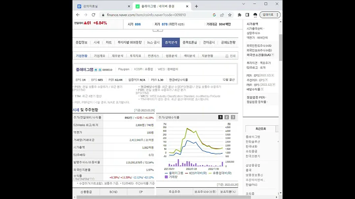
Task: Click the second small icon beside 플레이그램 name
Action: [x=100, y=69]
